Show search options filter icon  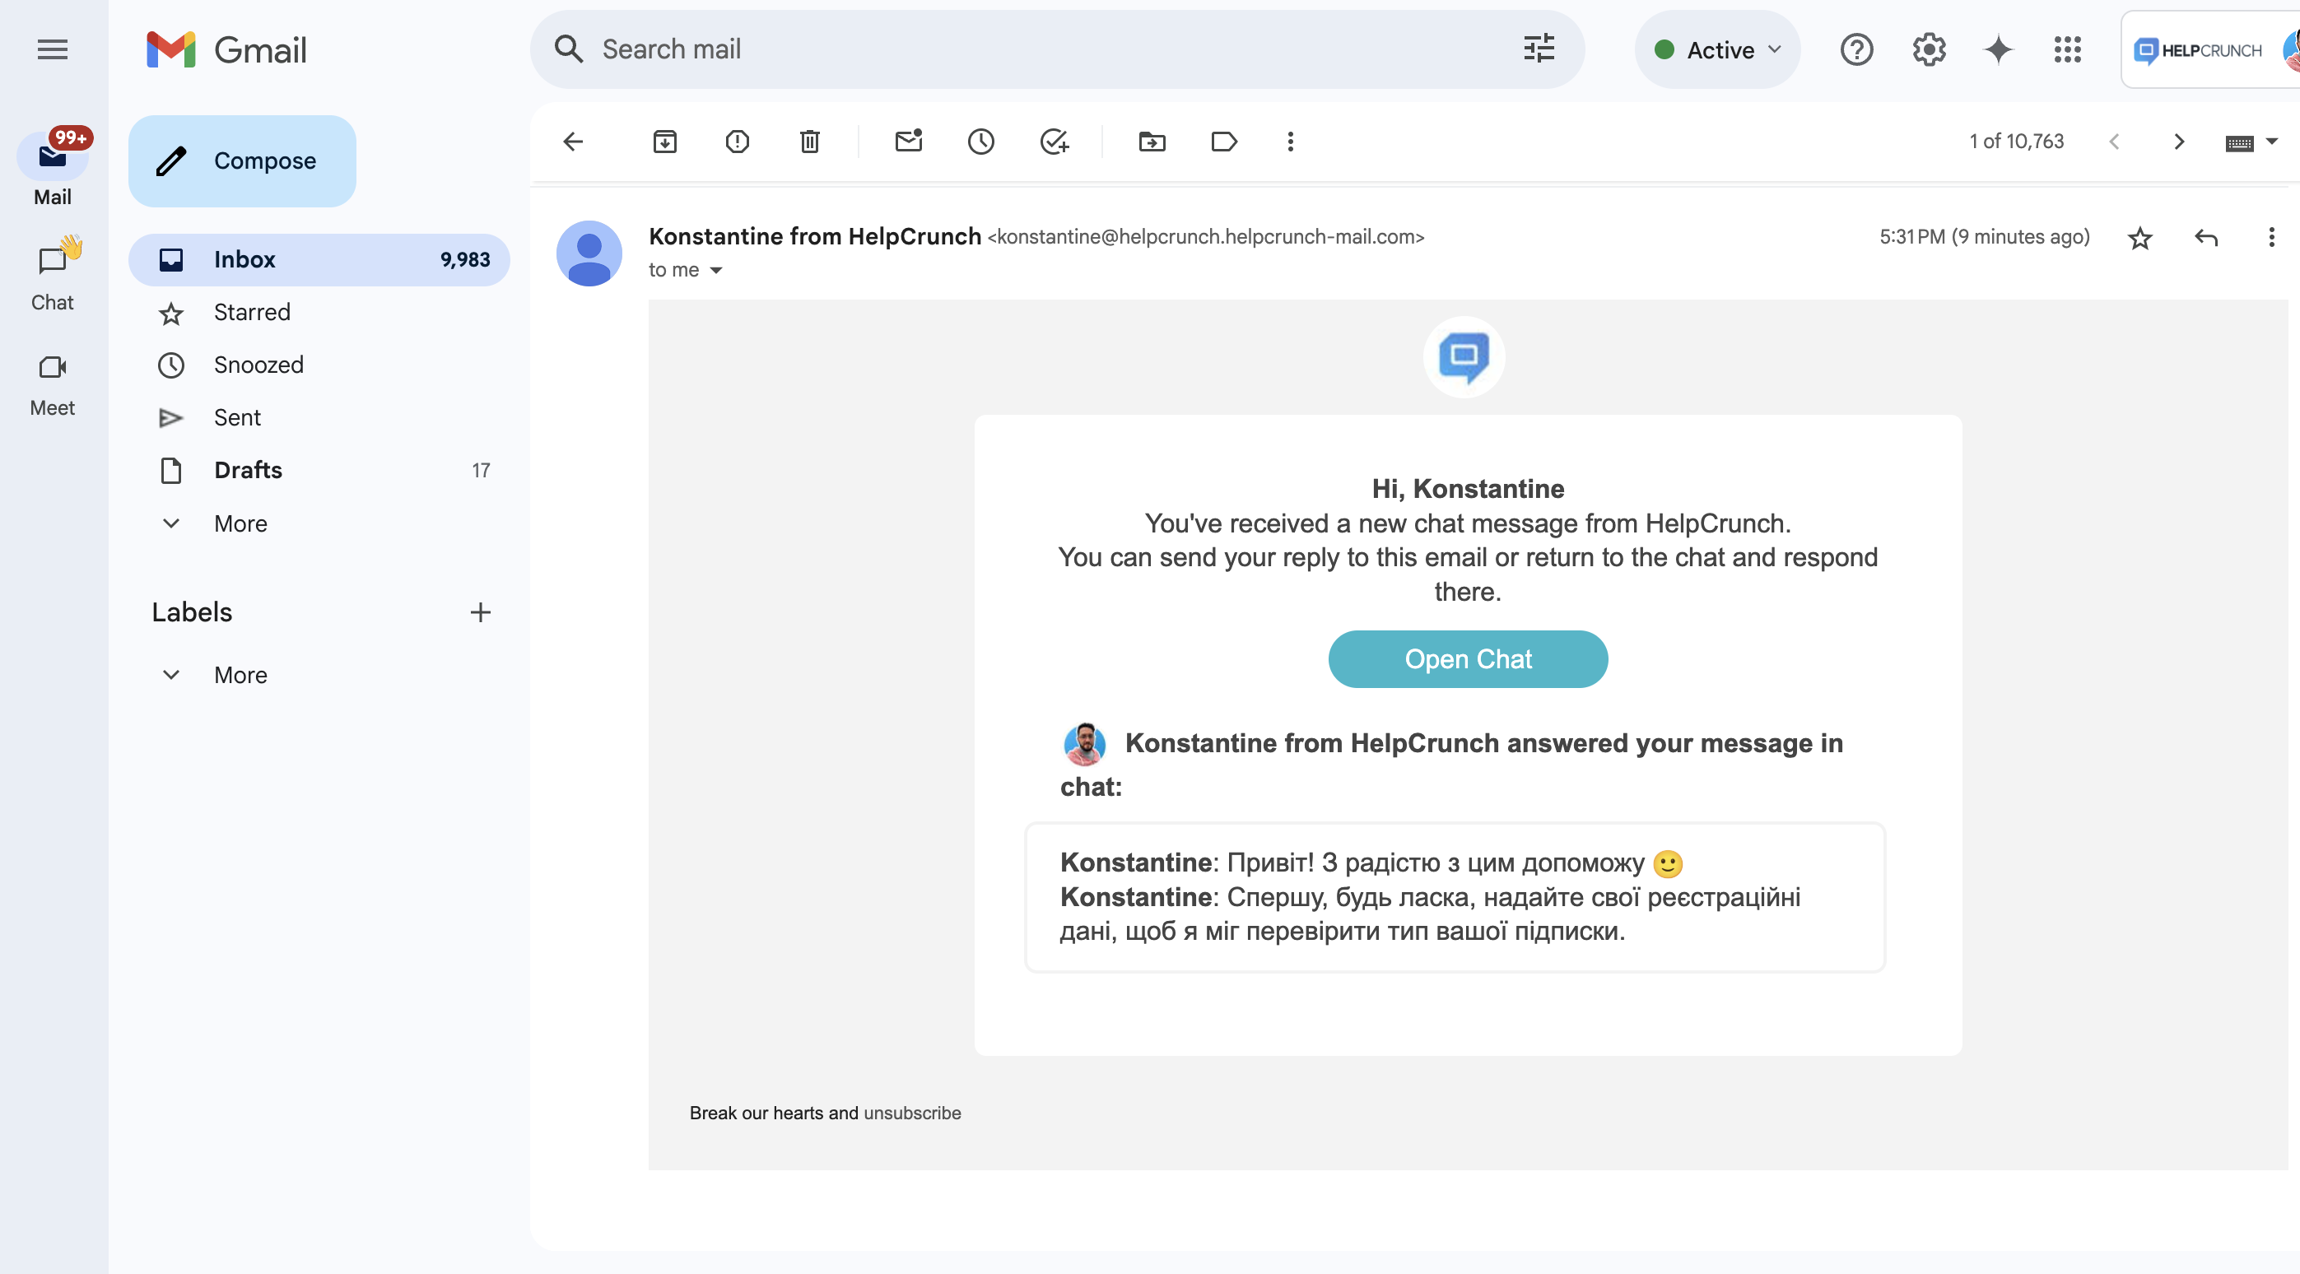pos(1539,49)
